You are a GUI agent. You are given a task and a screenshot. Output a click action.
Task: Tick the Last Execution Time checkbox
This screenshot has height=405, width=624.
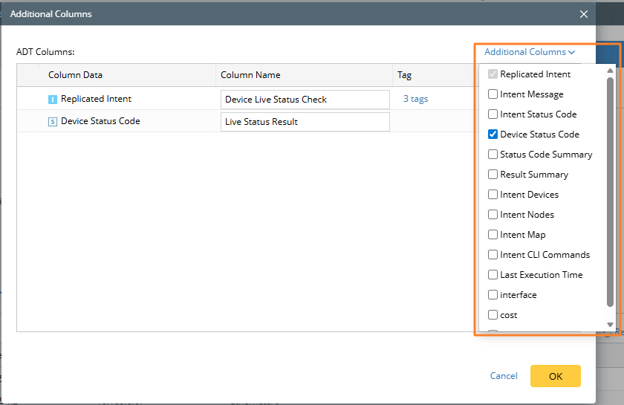coord(493,275)
